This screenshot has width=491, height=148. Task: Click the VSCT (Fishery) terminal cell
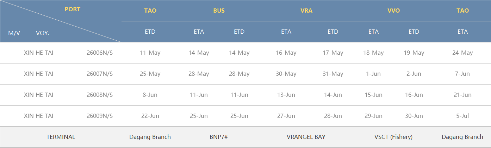click(393, 137)
